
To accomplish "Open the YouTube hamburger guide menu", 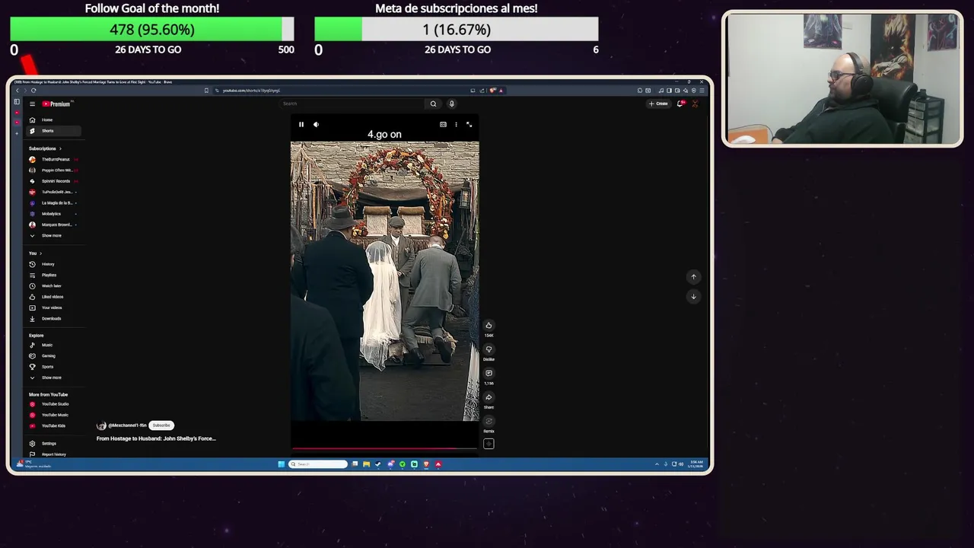I will 32,104.
